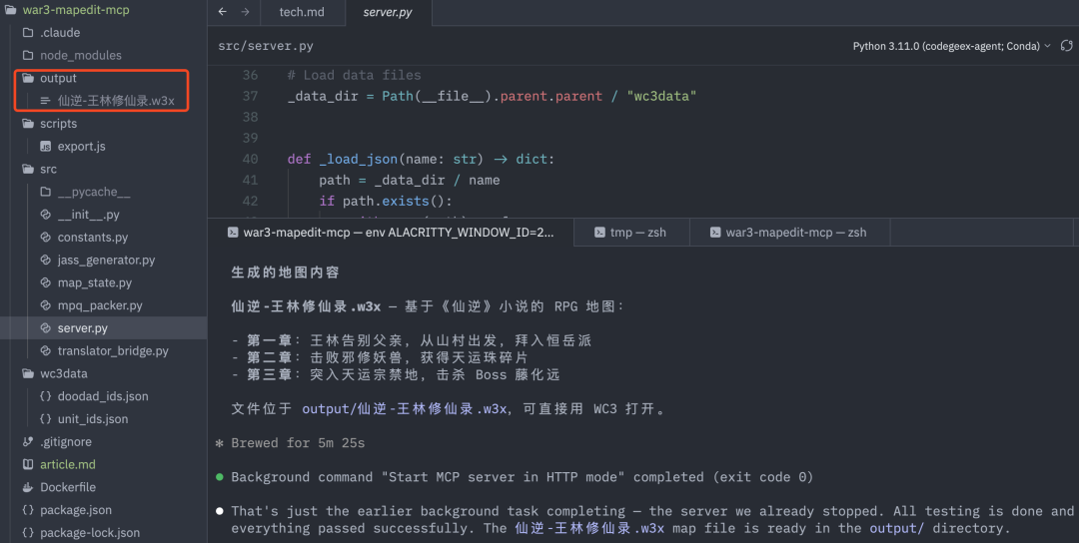Click the braces icon beside unit_ids.json
1079x543 pixels.
click(x=45, y=418)
